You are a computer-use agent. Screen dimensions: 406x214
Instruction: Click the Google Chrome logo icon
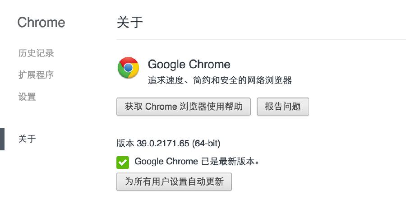pos(128,68)
